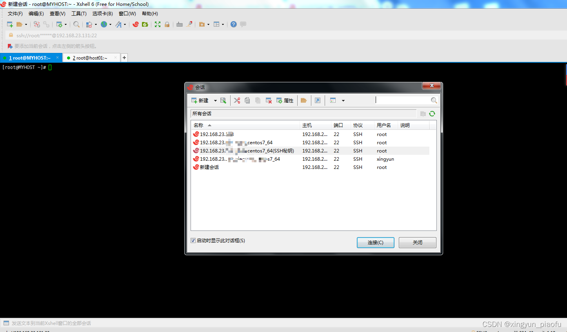Open the 查看(V) menu
The image size is (567, 332).
pyautogui.click(x=58, y=14)
